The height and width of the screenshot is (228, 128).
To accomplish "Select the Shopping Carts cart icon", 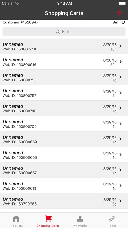I will click(48, 218).
